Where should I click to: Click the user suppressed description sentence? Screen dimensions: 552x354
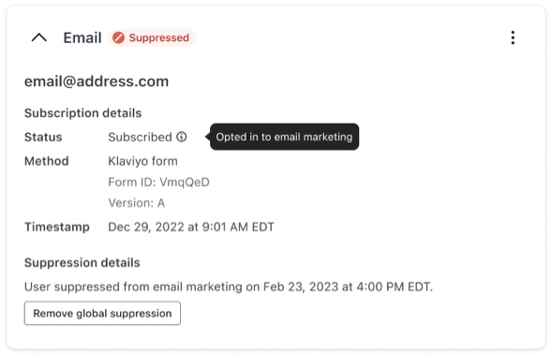[229, 287]
